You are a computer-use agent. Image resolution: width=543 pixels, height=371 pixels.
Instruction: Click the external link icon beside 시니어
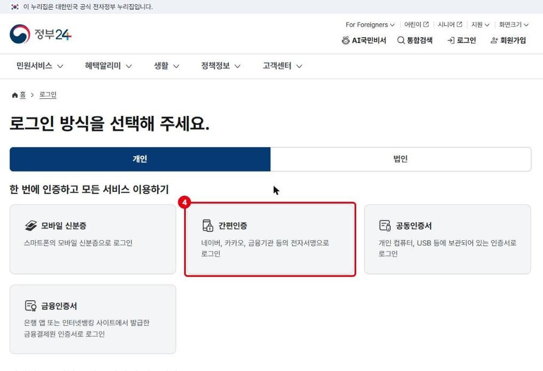[x=459, y=24]
